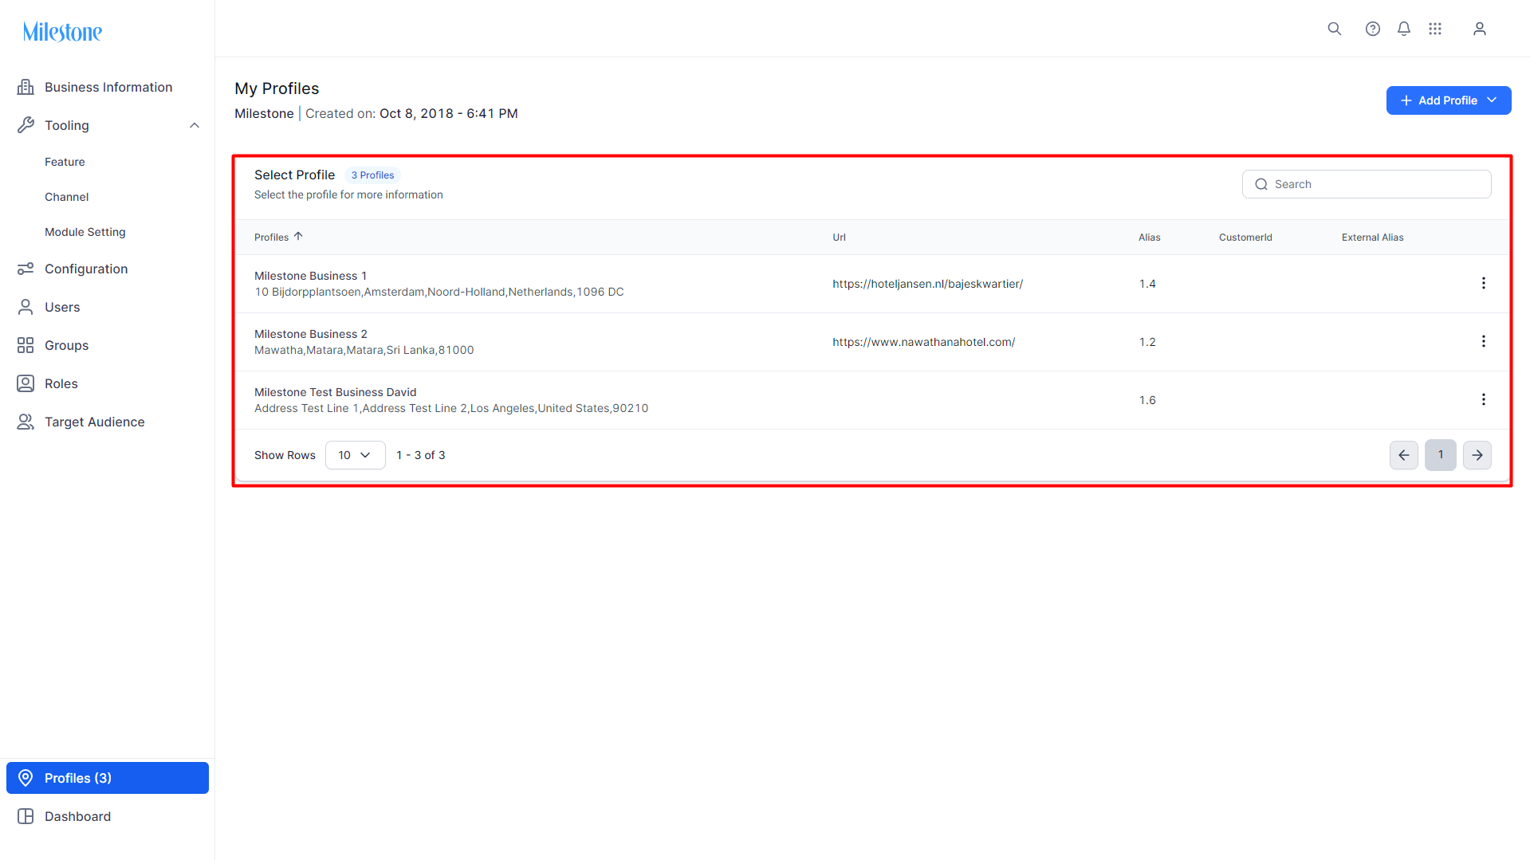Viewport: 1530px width, 860px height.
Task: Click the Groups grid icon
Action: 26,345
